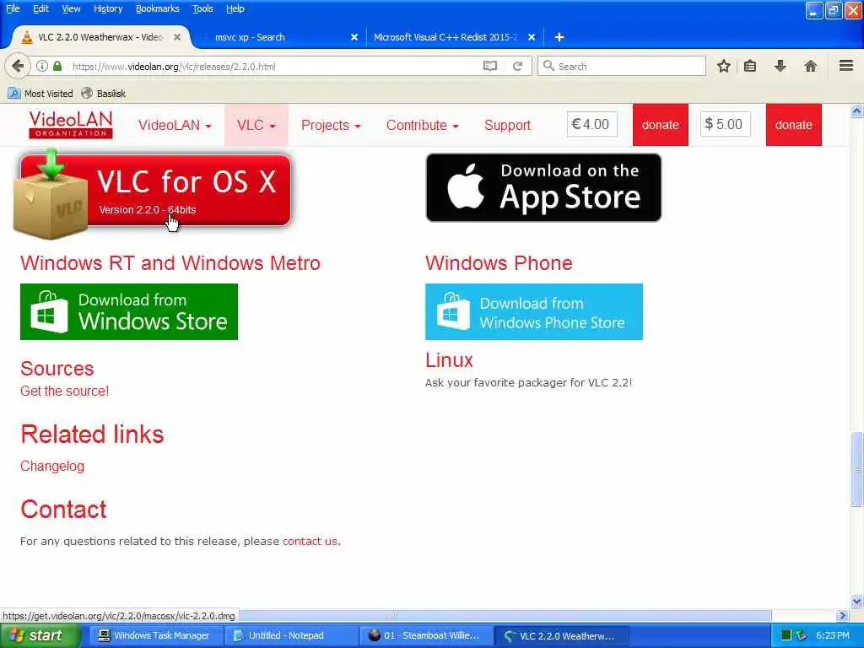Open the bookmarks list icon
Image resolution: width=864 pixels, height=648 pixels.
tap(750, 66)
